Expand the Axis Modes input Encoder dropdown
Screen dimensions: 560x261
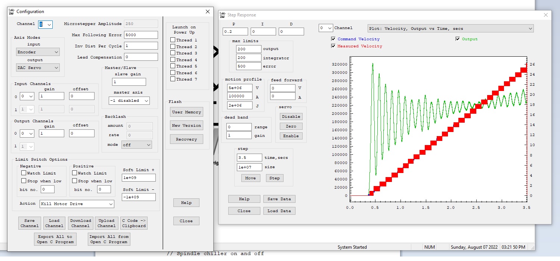(x=38, y=52)
